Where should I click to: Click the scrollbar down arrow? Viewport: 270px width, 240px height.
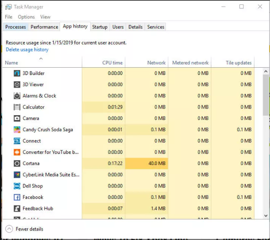266,216
